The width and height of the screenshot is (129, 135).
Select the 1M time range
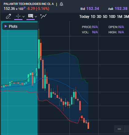pyautogui.click(x=119, y=17)
